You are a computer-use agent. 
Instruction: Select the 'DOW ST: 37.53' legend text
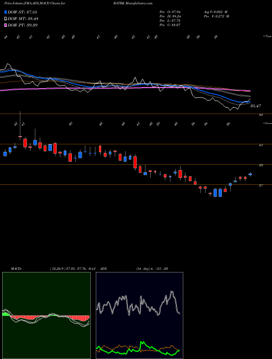[x=22, y=12]
